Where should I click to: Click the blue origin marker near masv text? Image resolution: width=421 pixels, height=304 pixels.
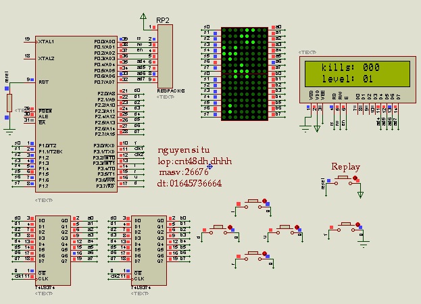[x=209, y=167]
